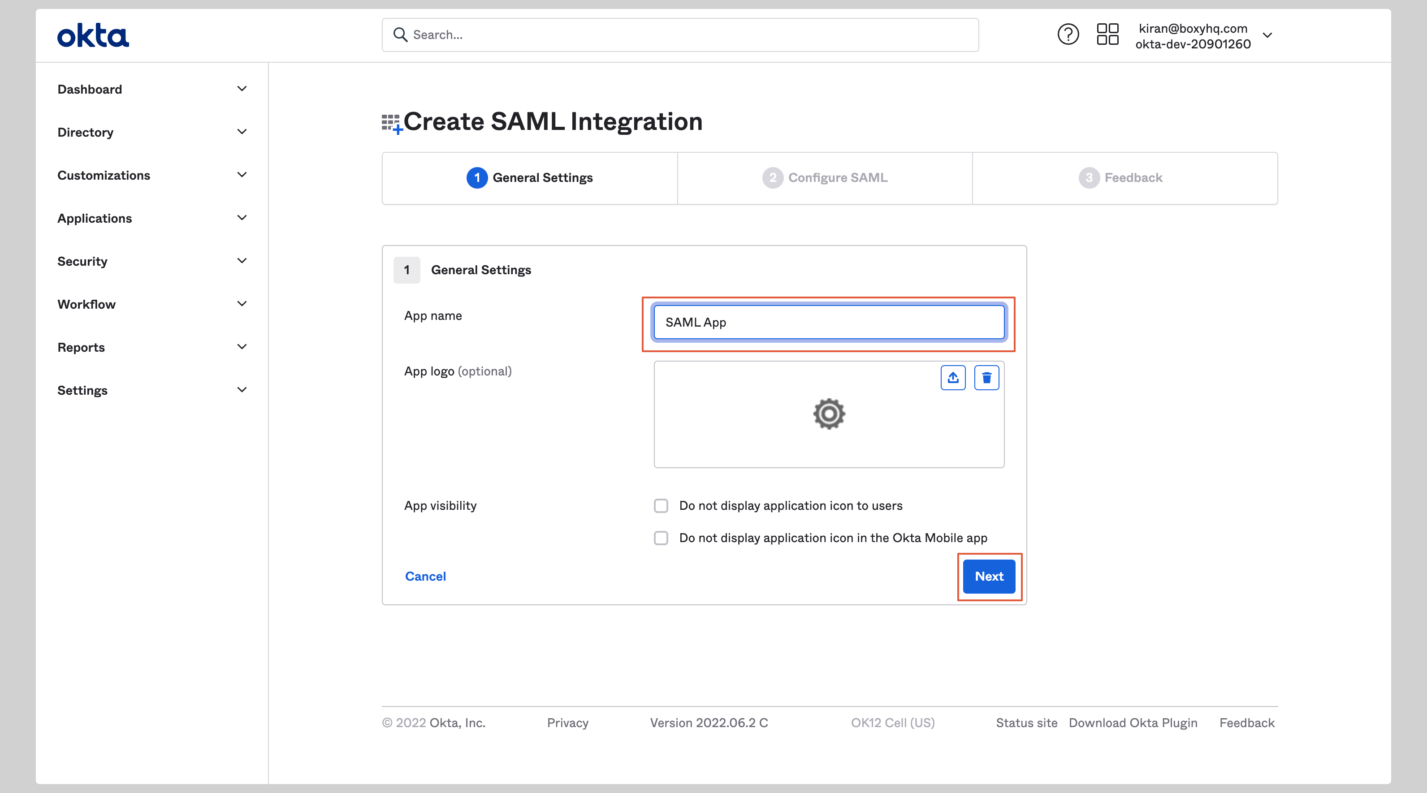Screen dimensions: 1427x793
Task: Click the help question mark icon
Action: point(1068,33)
